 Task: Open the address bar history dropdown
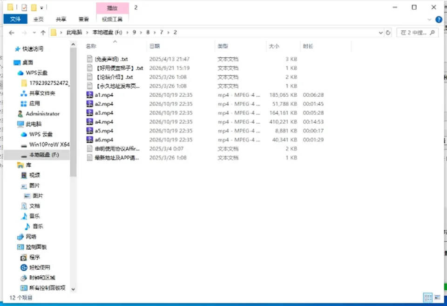coord(380,33)
